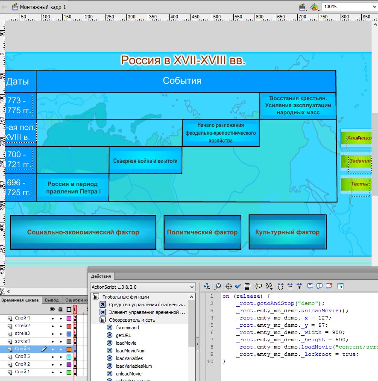The image size is (378, 381).
Task: Click the unloadMovie function icon
Action: click(110, 374)
